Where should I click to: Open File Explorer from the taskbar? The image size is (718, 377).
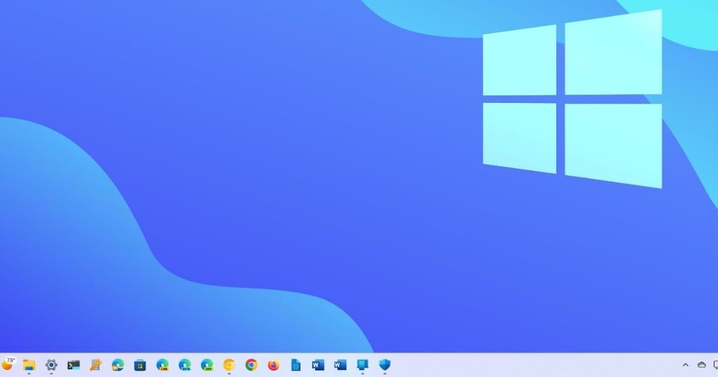29,365
